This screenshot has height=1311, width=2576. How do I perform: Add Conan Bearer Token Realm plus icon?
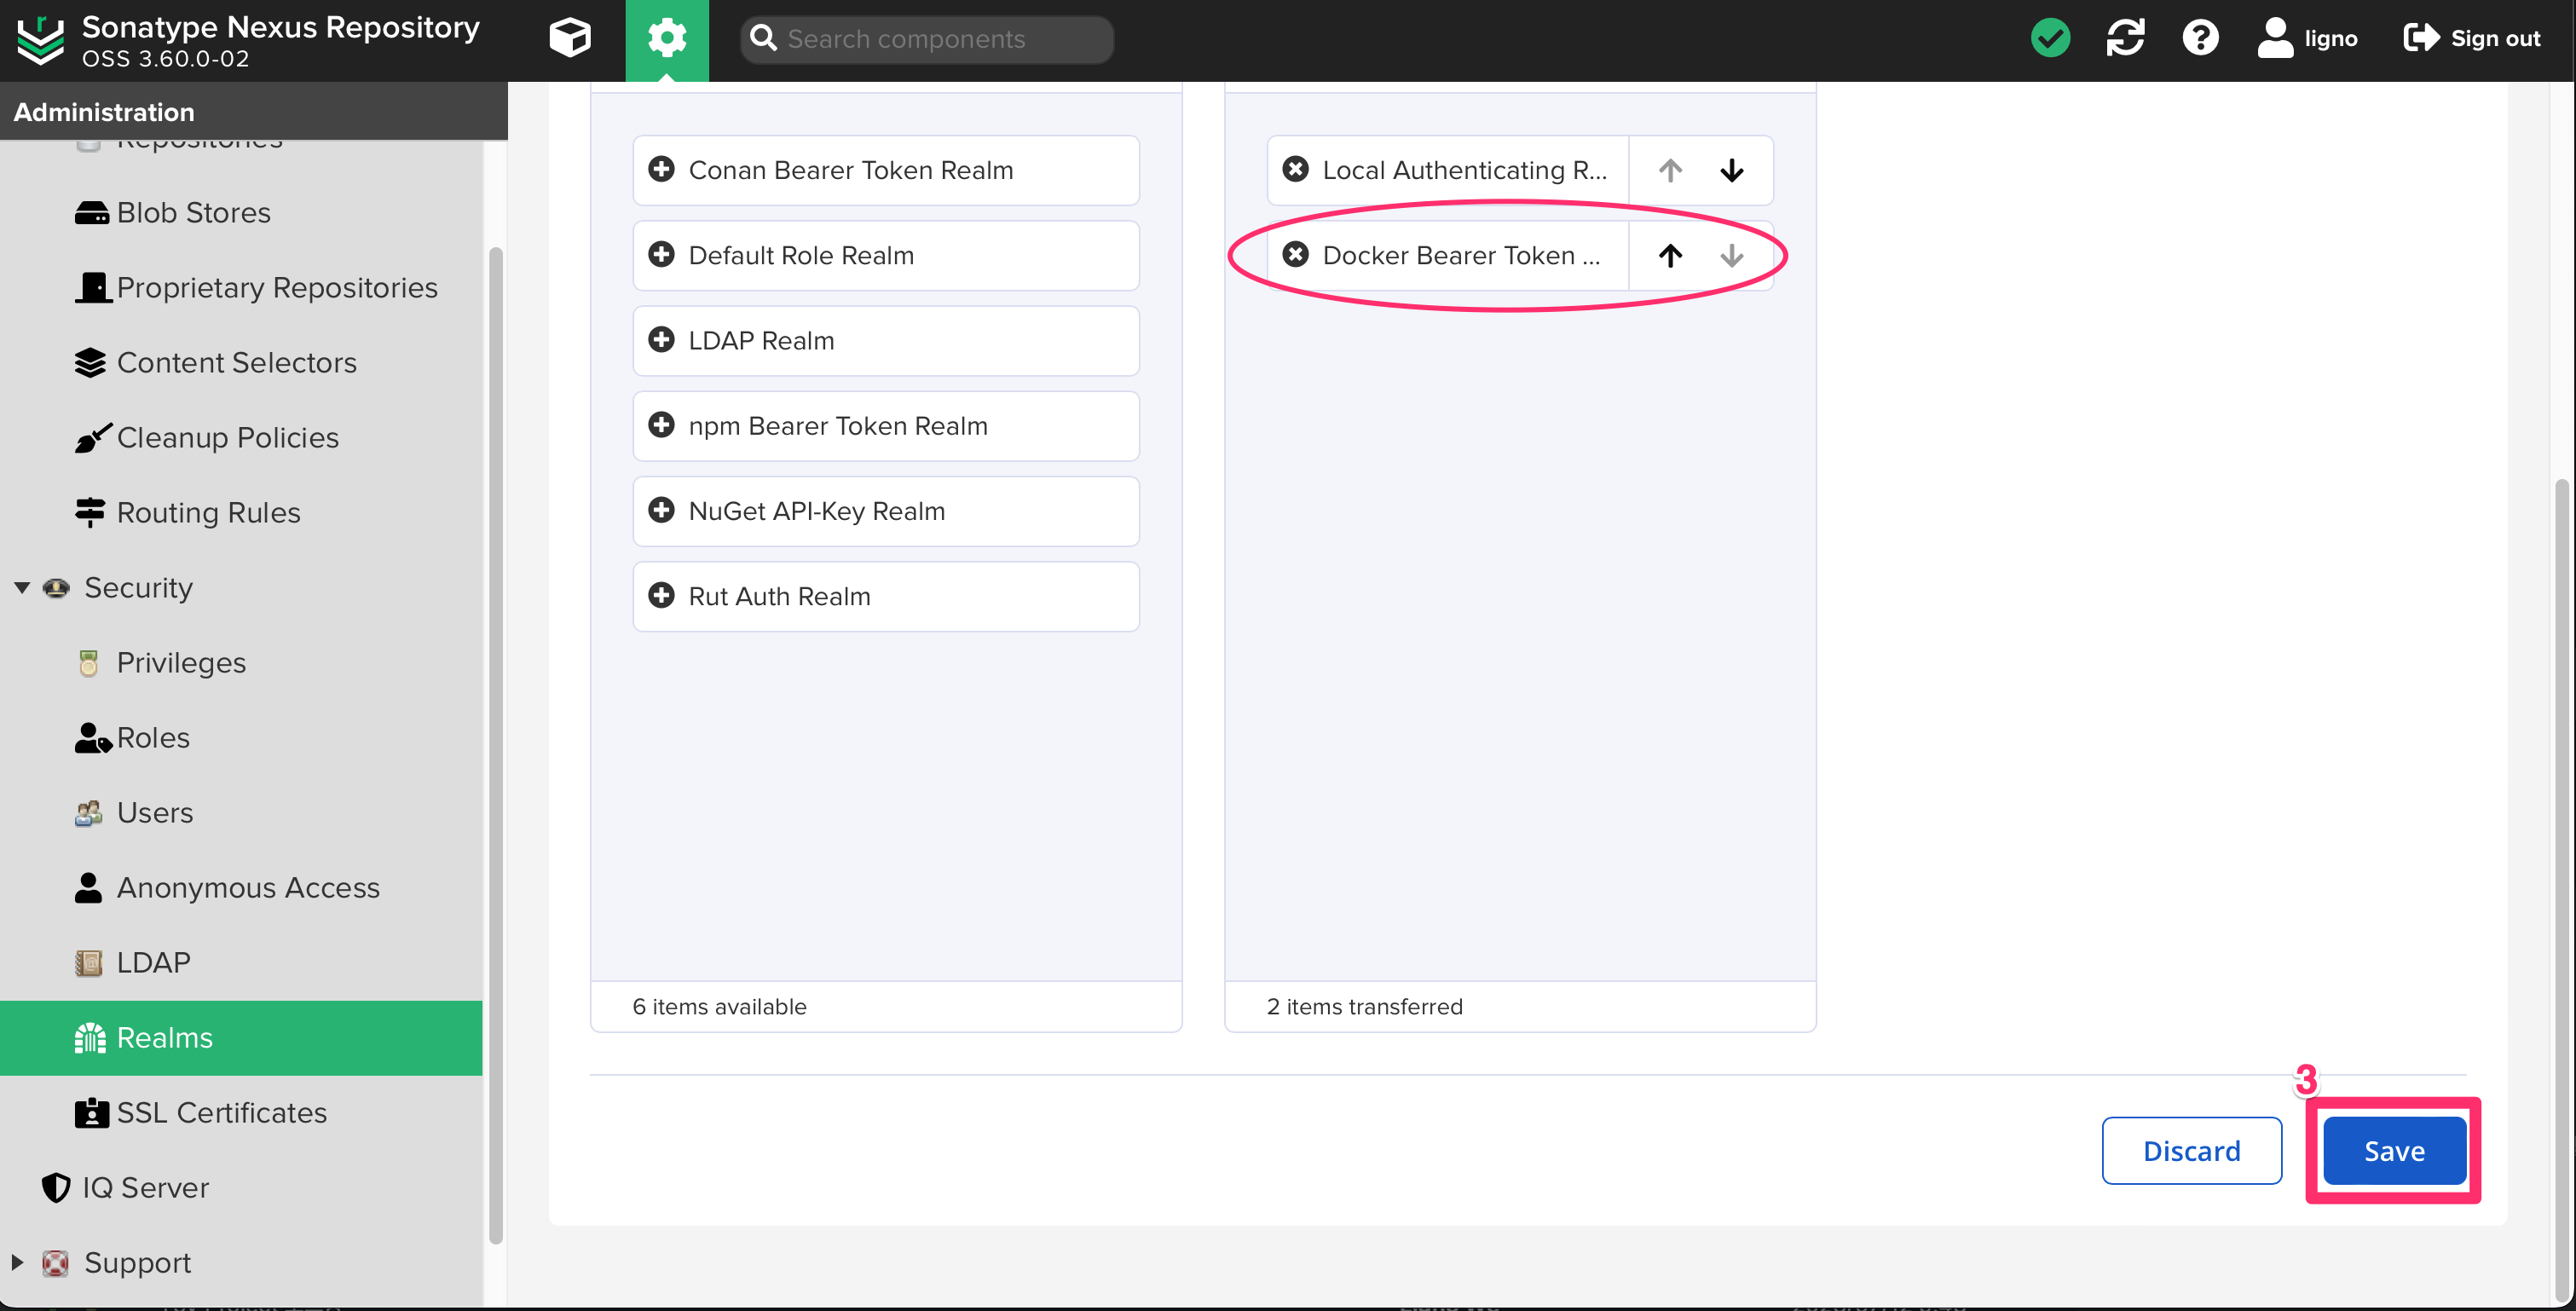pyautogui.click(x=661, y=169)
